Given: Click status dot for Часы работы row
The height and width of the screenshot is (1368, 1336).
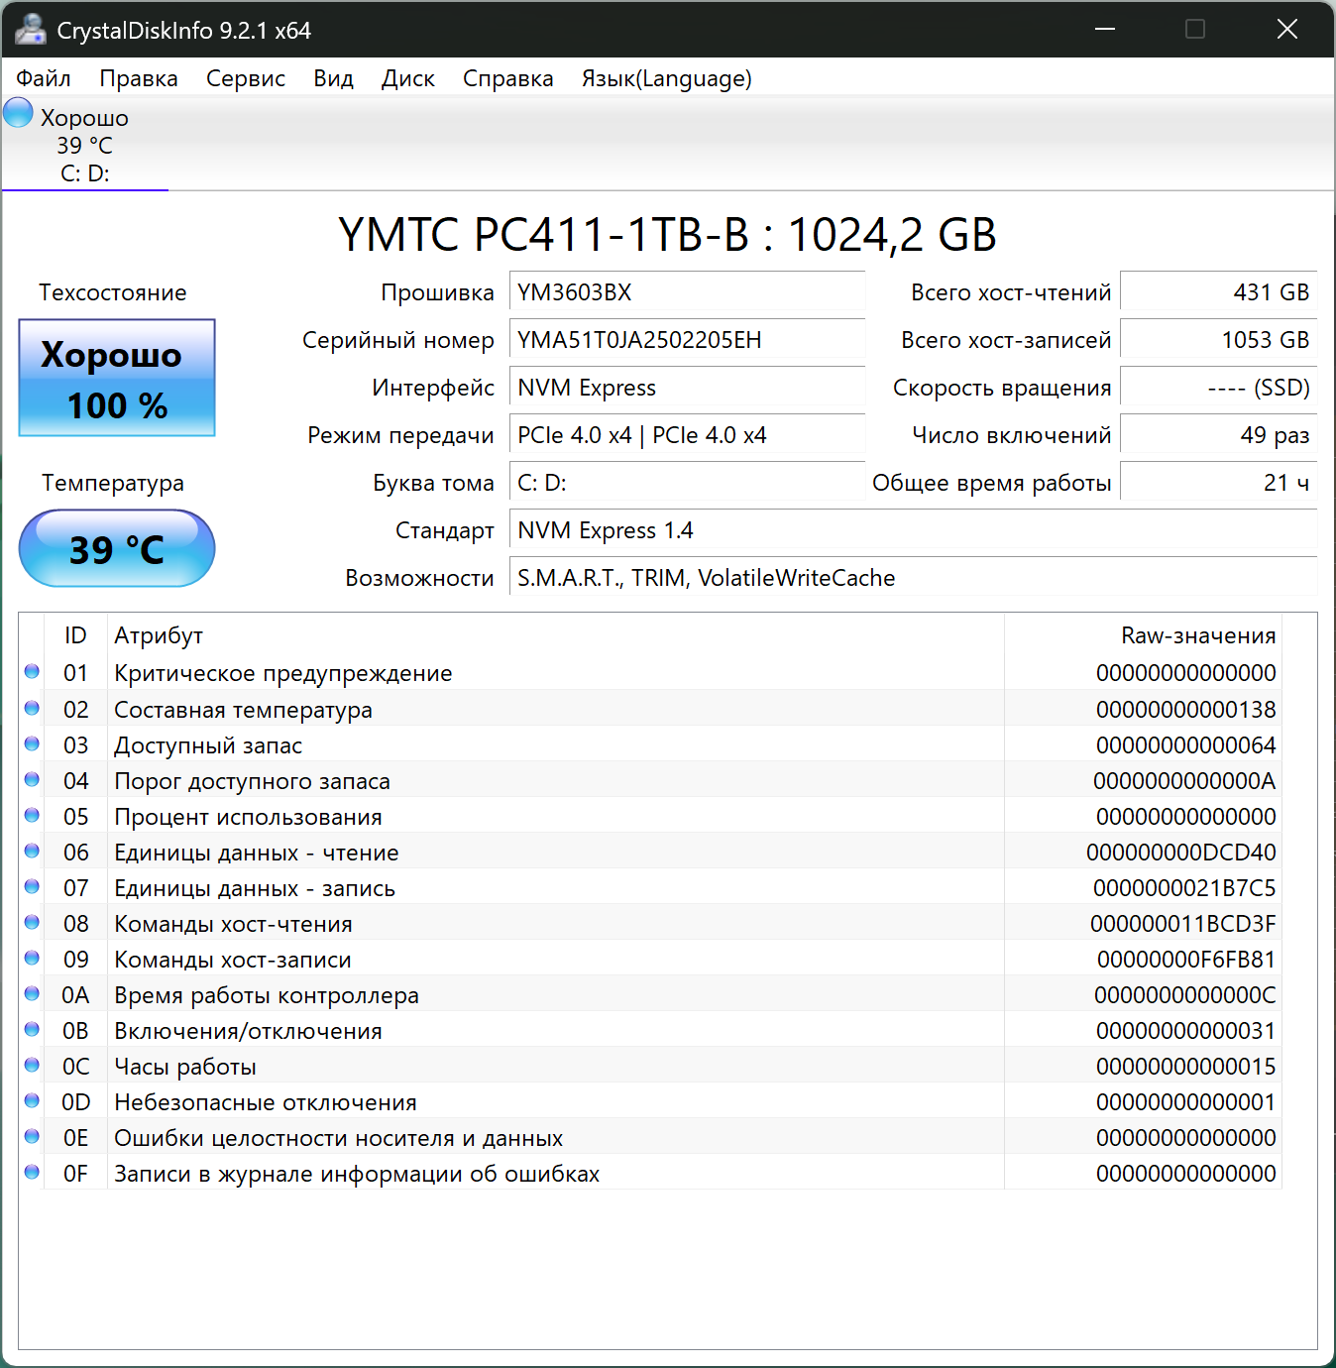Looking at the screenshot, I should tap(32, 1066).
